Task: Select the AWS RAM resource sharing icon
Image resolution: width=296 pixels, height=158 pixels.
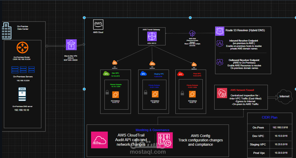Action: [x=192, y=33]
